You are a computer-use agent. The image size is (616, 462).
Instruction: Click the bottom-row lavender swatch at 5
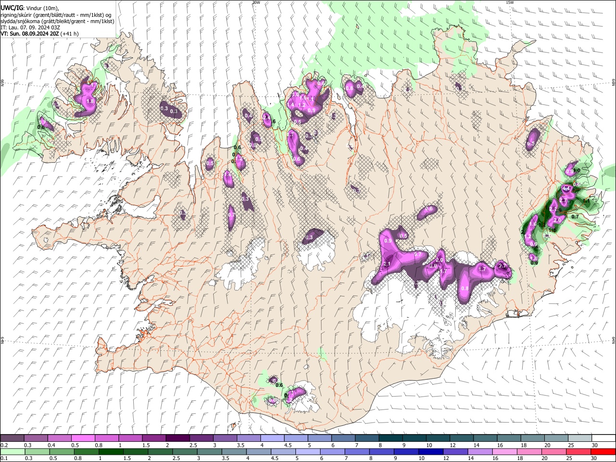(308, 452)
